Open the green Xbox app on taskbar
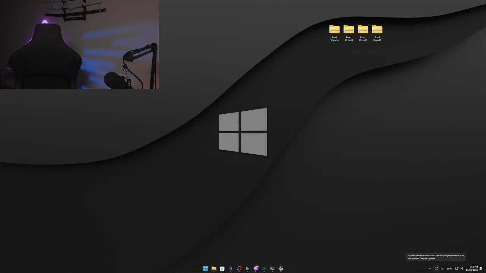This screenshot has height=273, width=486. (x=264, y=268)
